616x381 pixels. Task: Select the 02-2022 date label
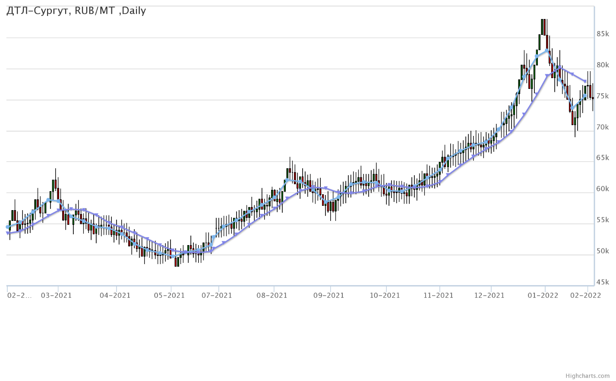coord(586,296)
